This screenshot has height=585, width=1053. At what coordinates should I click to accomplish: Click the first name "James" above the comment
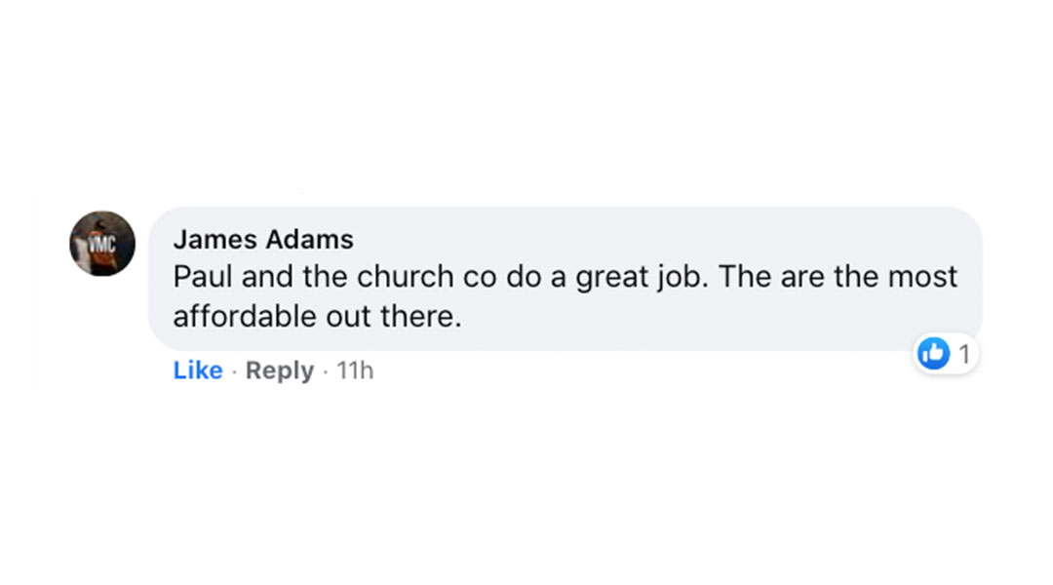pyautogui.click(x=214, y=239)
